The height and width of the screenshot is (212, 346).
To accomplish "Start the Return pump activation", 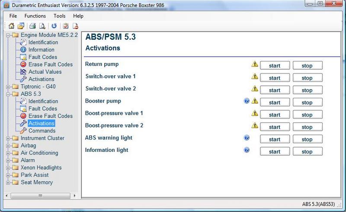I will [x=274, y=66].
